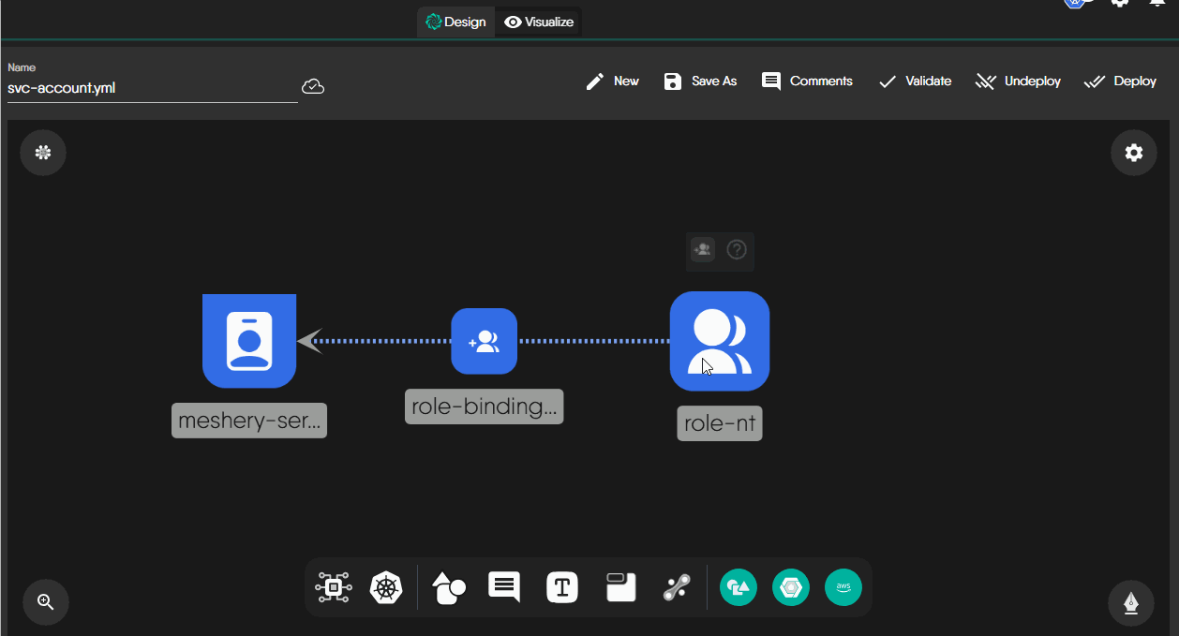Viewport: 1179px width, 636px height.
Task: Switch to the Design tab
Action: tap(456, 22)
